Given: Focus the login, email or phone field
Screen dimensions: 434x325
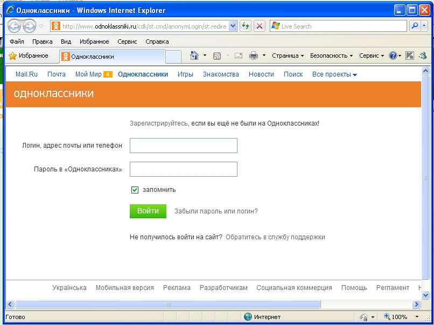Looking at the screenshot, I should 184,146.
